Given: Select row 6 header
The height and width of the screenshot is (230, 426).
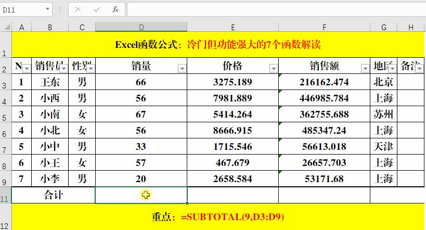Looking at the screenshot, I should coord(5,131).
